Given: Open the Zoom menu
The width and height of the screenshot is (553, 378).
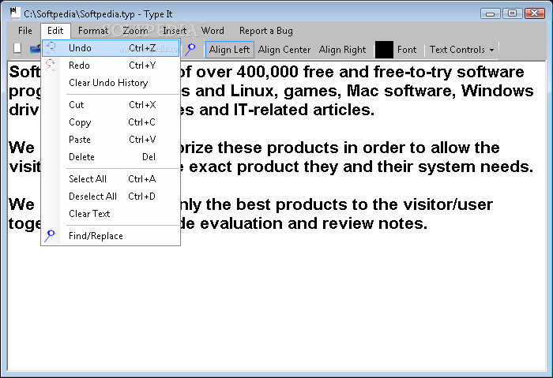Looking at the screenshot, I should (135, 31).
